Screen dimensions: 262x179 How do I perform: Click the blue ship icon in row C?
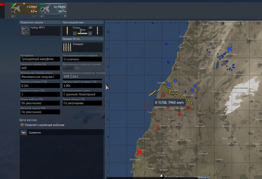pyautogui.click(x=167, y=43)
